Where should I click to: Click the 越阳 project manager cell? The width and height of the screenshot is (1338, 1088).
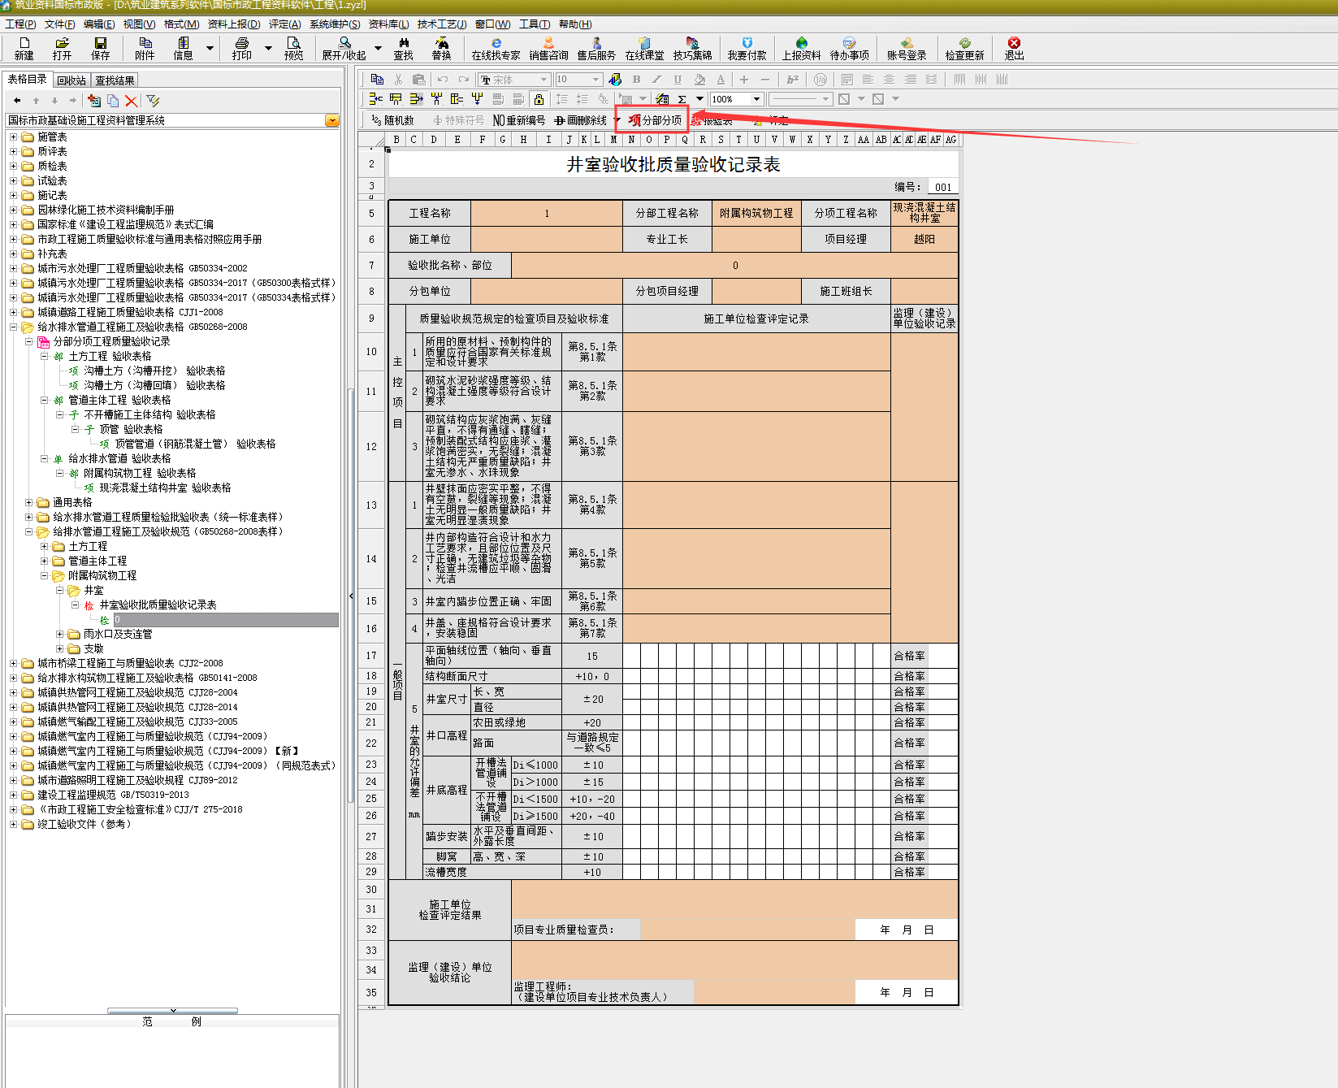pos(924,239)
